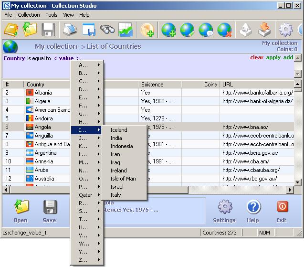Screen dimensions: 304x267
Task: Click the apply filter link
Action: pos(273,57)
